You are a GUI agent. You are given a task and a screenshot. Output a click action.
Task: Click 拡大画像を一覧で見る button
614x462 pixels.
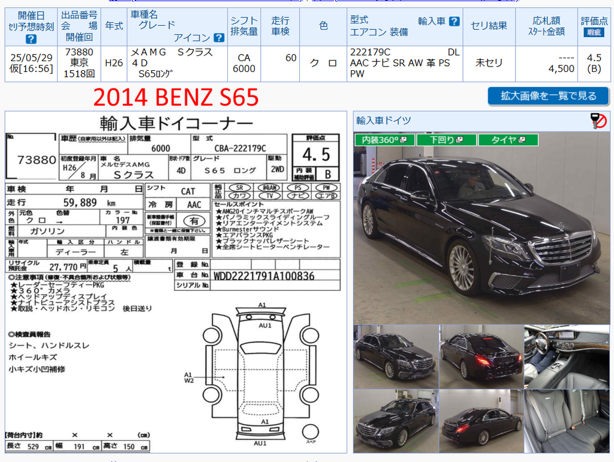click(548, 96)
